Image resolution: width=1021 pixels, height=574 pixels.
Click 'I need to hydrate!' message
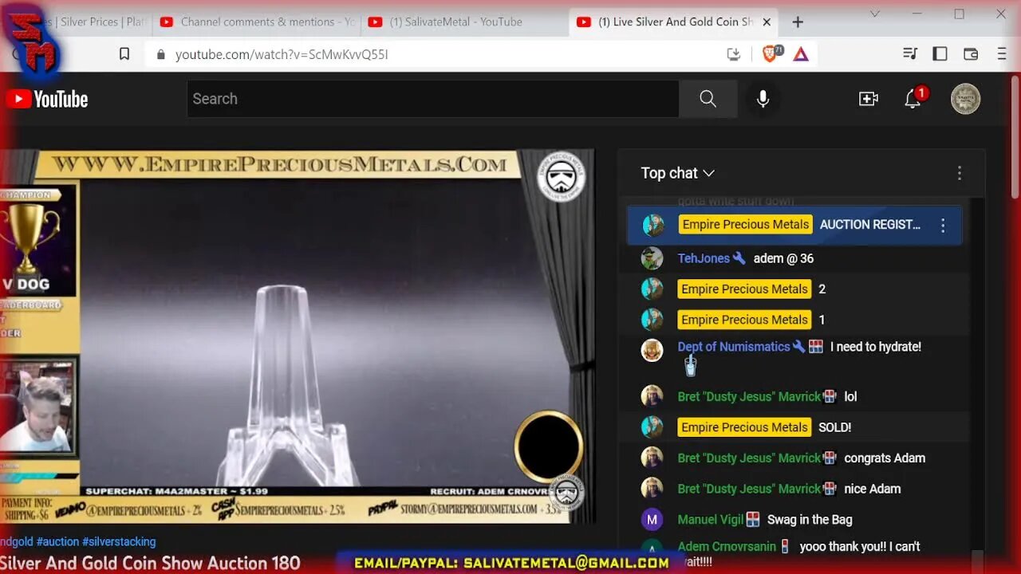click(x=876, y=347)
